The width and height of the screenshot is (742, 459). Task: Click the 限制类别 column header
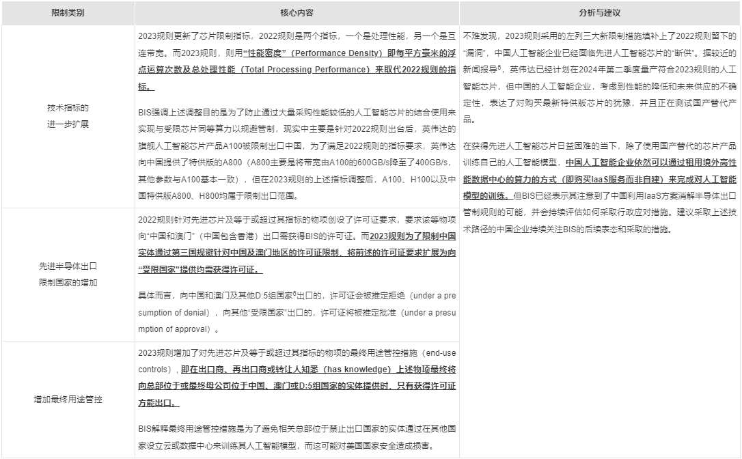click(68, 13)
